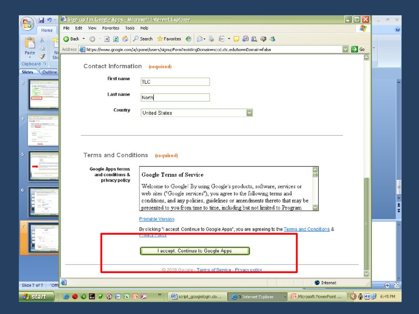Click the Paste icon in PowerPoint
The width and height of the screenshot is (419, 314).
(30, 43)
